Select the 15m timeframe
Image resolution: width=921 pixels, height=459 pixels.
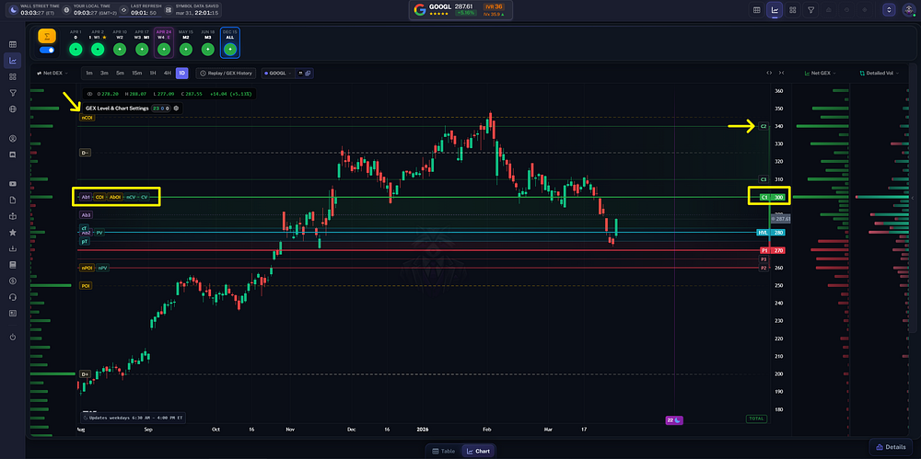tap(136, 74)
